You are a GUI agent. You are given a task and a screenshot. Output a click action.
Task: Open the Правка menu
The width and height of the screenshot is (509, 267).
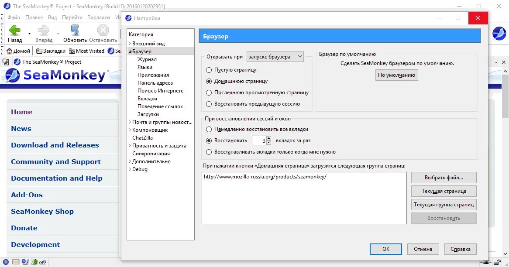click(34, 17)
